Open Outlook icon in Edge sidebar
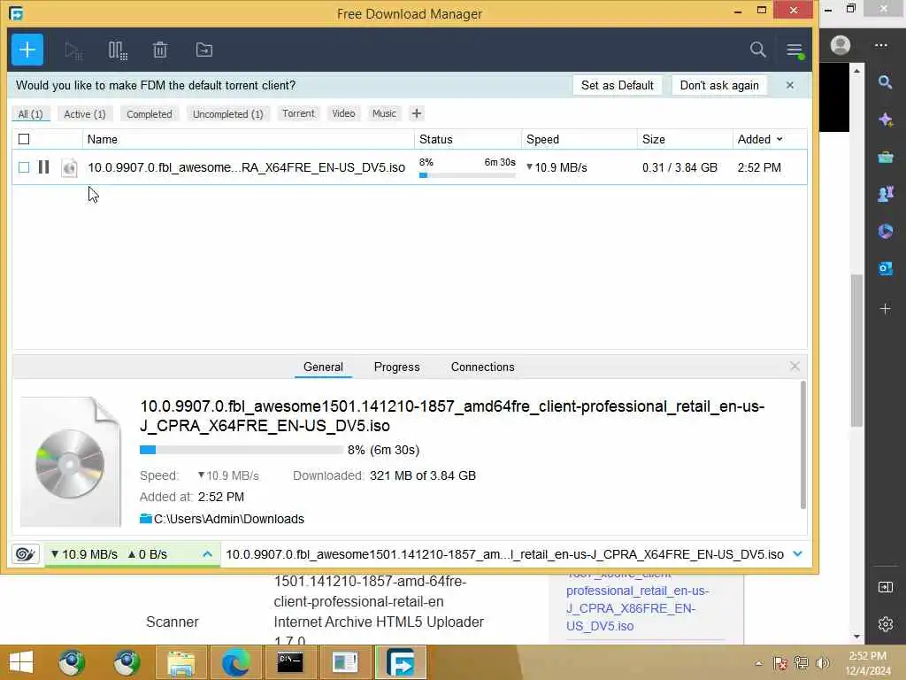The image size is (906, 680). tap(885, 268)
